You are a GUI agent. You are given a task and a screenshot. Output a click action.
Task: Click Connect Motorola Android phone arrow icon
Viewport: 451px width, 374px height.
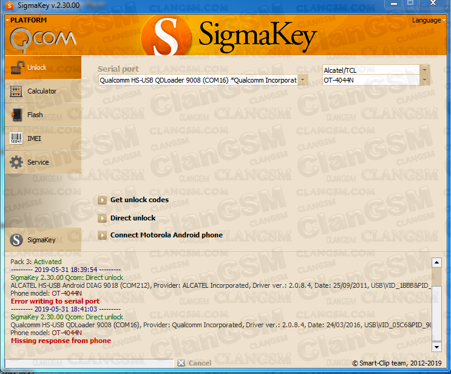click(102, 236)
